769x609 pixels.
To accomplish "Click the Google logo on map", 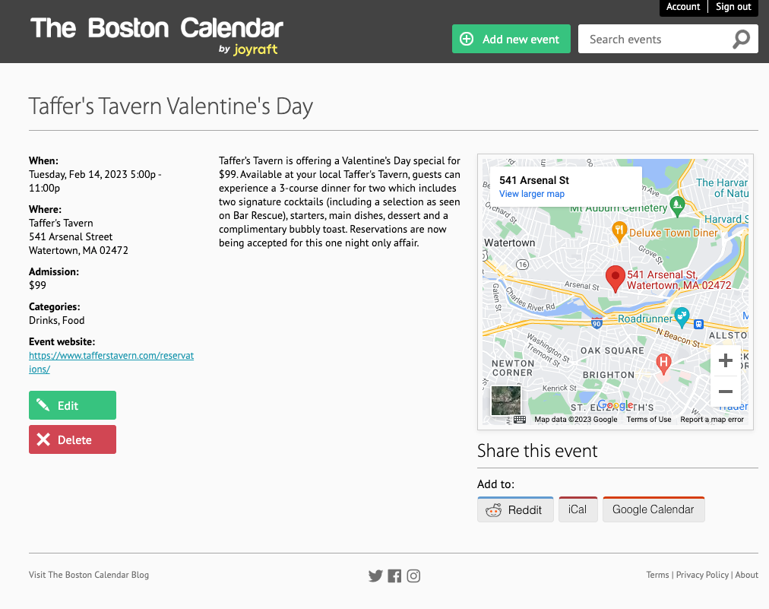I will (616, 405).
